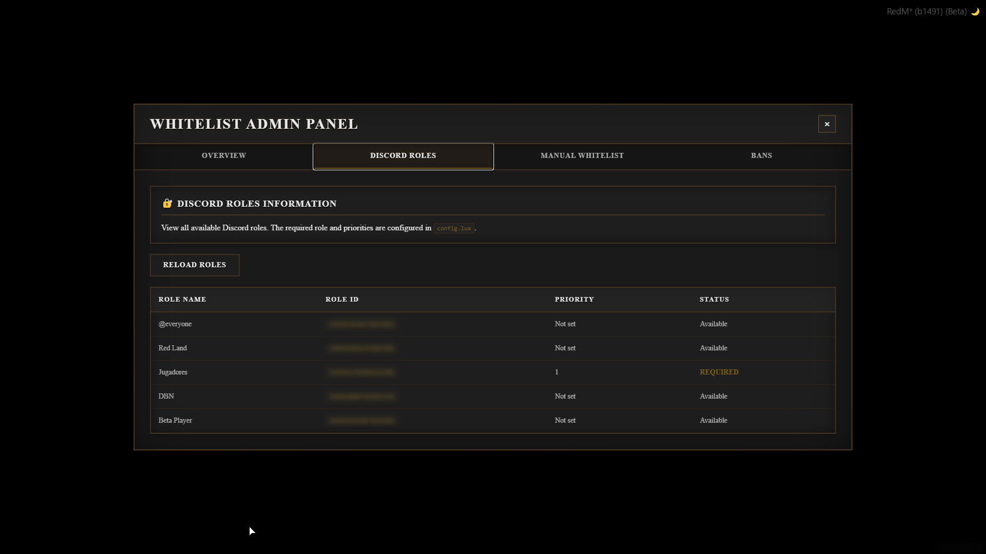
Task: Select the DBN role name
Action: [x=166, y=397]
